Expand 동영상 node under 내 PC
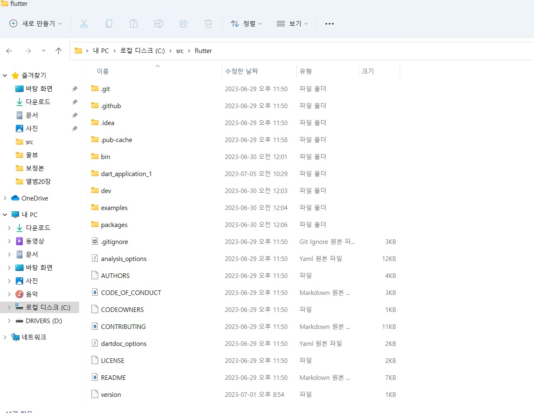This screenshot has width=534, height=413. (x=9, y=241)
